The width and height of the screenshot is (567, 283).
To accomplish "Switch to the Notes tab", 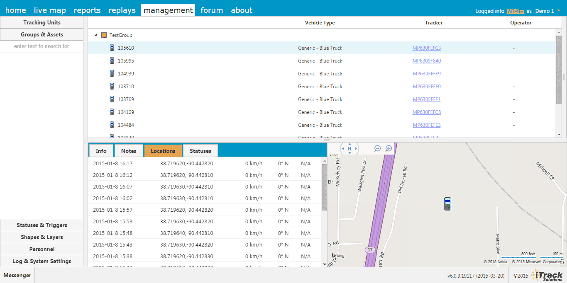I will click(129, 151).
